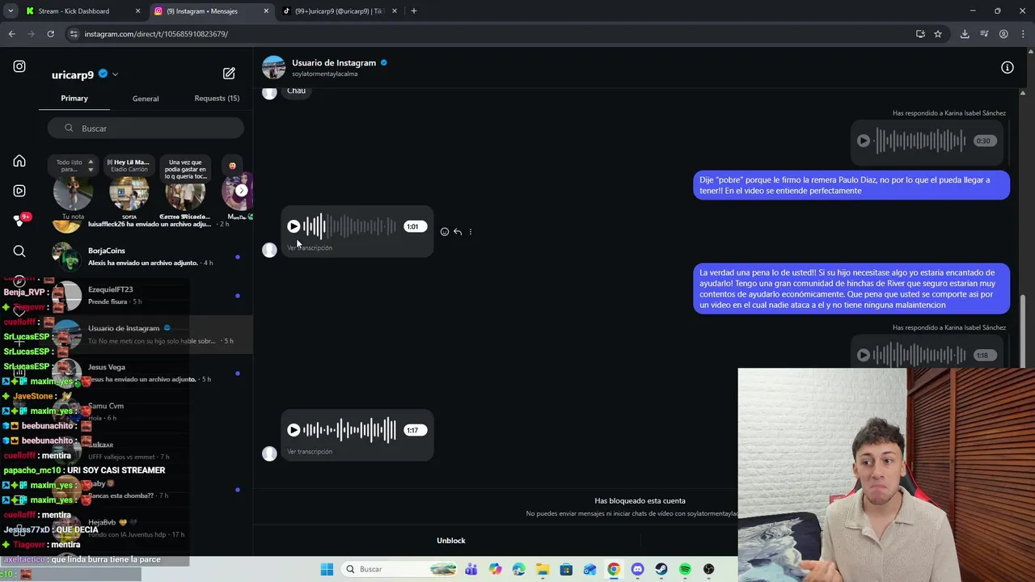Image resolution: width=1035 pixels, height=582 pixels.
Task: Play the sent 0:30 voice message
Action: coord(864,141)
